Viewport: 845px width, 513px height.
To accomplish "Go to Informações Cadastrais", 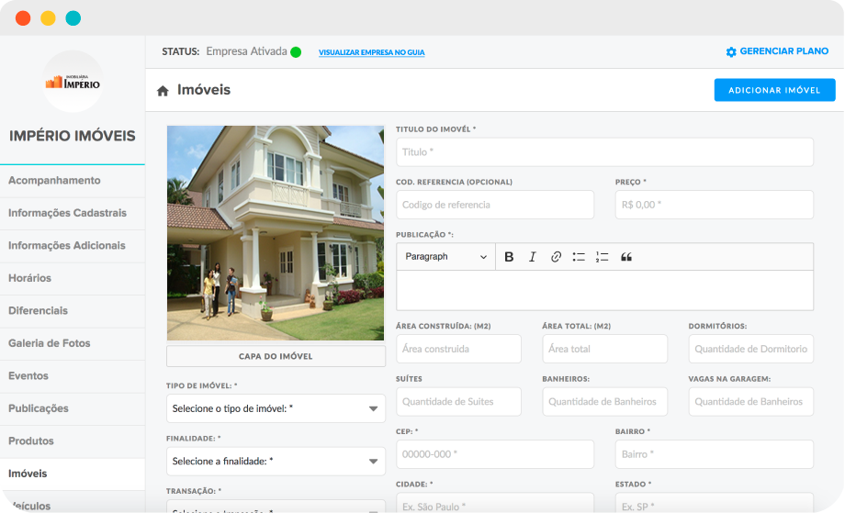I will (73, 213).
